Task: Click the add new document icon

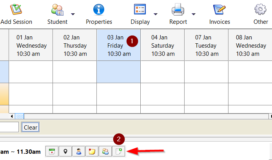Action: pyautogui.click(x=118, y=151)
